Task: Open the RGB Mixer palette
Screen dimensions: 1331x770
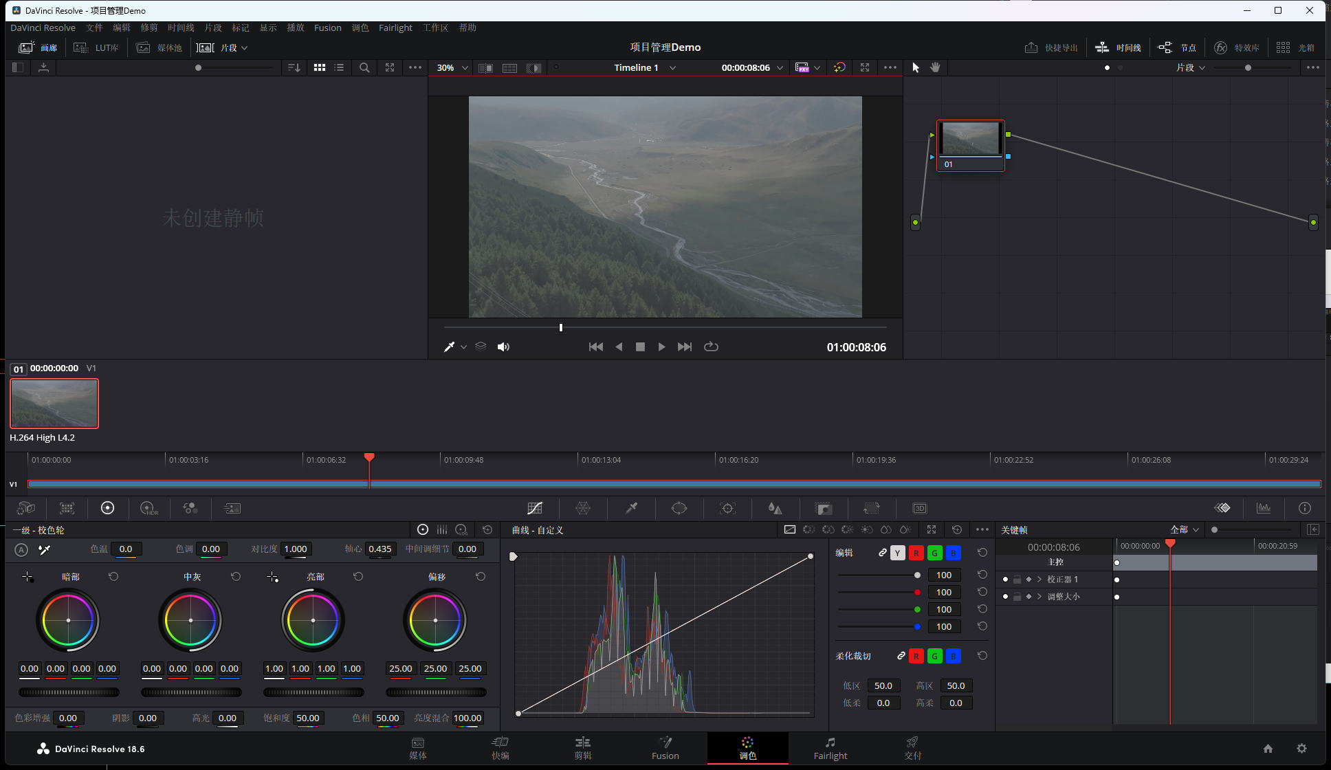Action: tap(190, 508)
